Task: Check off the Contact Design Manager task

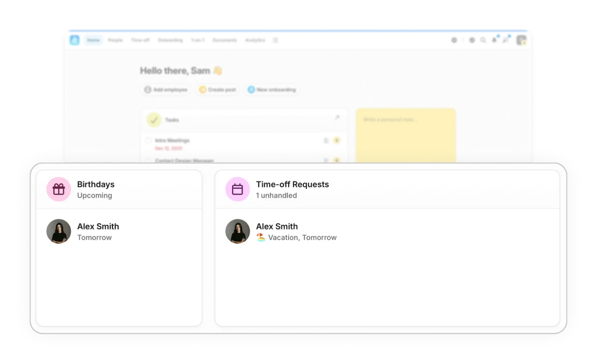Action: point(148,161)
